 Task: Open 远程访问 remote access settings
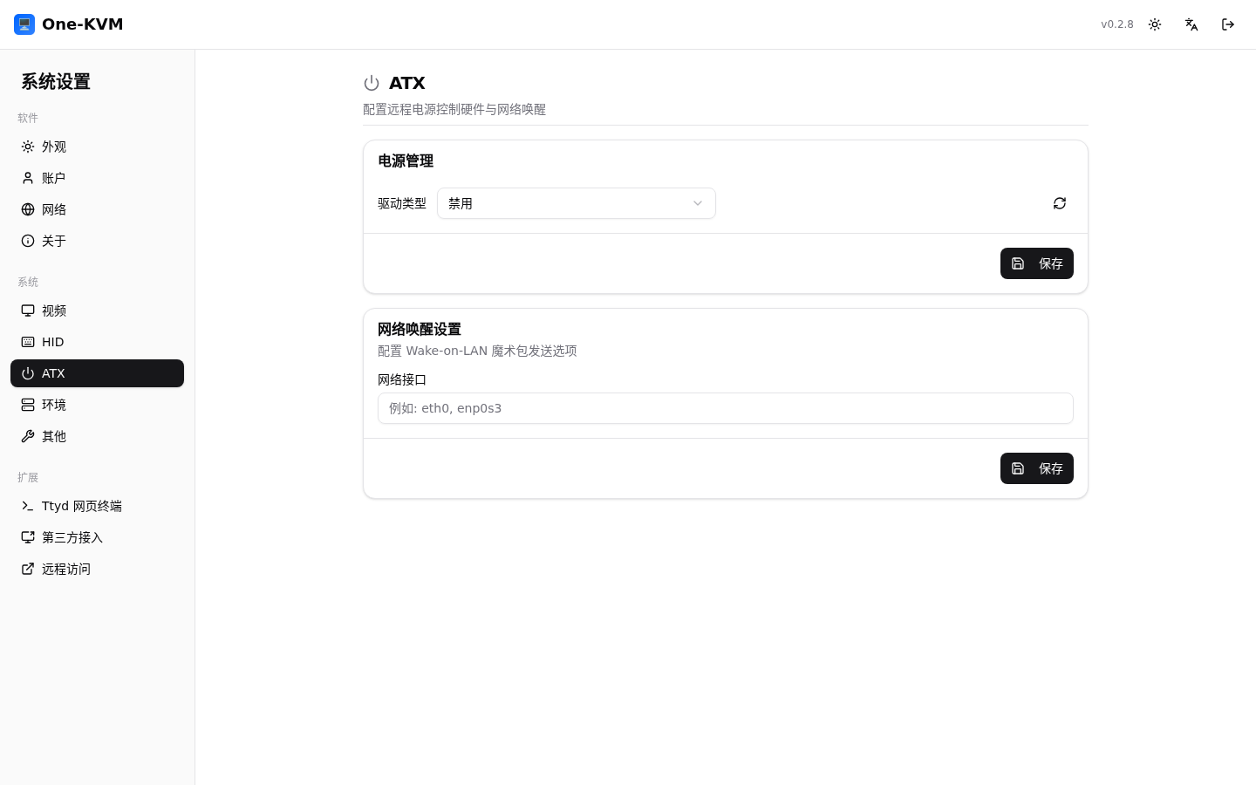[x=97, y=569]
